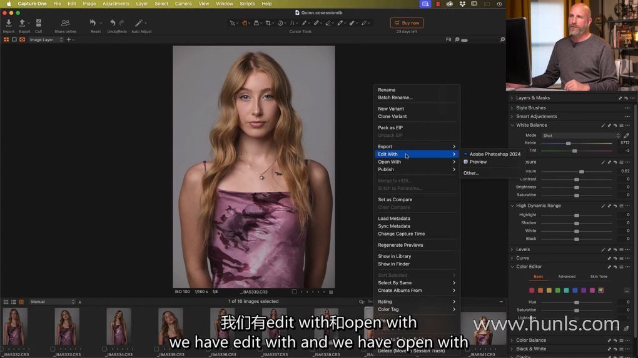638x358 pixels.
Task: Expand the Layers & Masks panel
Action: (x=532, y=98)
